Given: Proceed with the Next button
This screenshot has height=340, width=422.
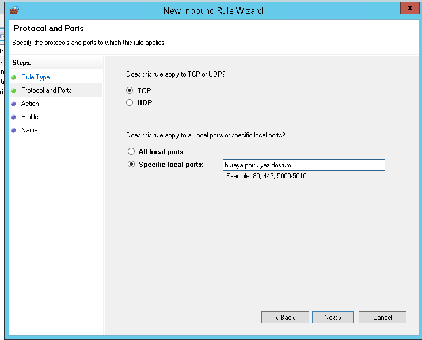Looking at the screenshot, I should coord(333,318).
